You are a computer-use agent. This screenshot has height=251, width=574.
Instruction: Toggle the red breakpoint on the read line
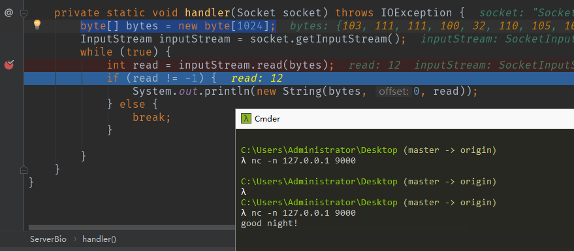[x=8, y=65]
